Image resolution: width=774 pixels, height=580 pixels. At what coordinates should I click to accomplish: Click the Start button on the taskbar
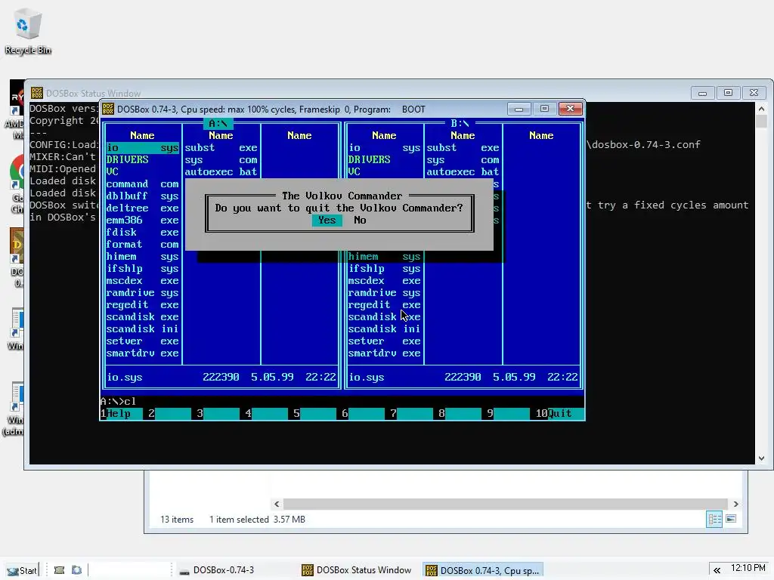pyautogui.click(x=22, y=570)
